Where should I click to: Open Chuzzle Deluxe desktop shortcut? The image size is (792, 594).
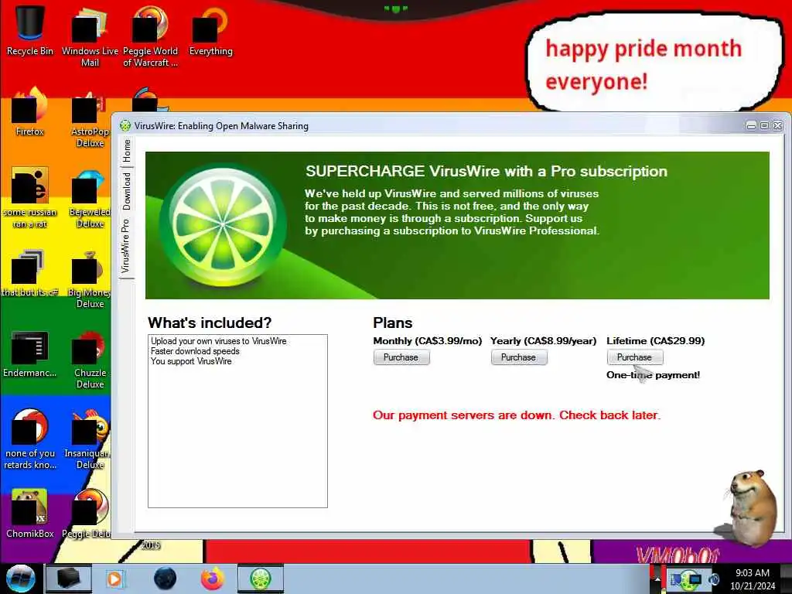(x=90, y=359)
